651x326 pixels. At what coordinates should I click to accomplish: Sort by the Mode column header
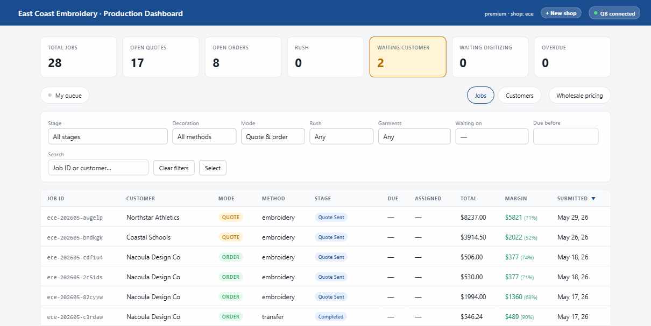pyautogui.click(x=227, y=199)
